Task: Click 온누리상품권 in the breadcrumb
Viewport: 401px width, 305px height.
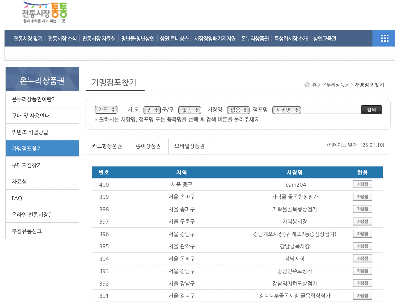Action: coord(335,85)
